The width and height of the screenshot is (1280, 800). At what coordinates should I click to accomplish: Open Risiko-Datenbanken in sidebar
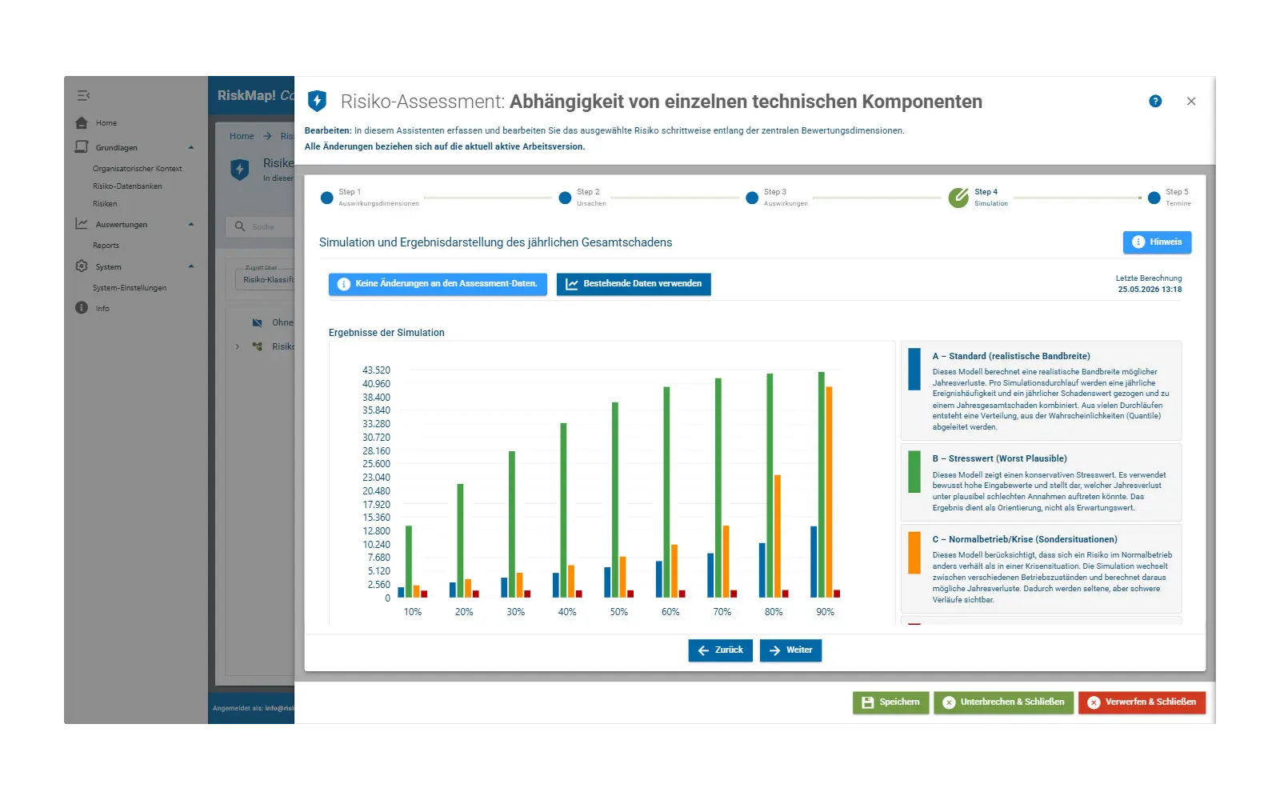click(x=127, y=186)
